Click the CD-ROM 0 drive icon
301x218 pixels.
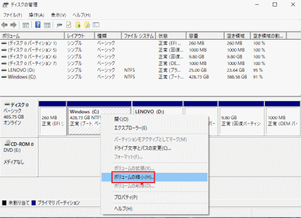point(7,143)
